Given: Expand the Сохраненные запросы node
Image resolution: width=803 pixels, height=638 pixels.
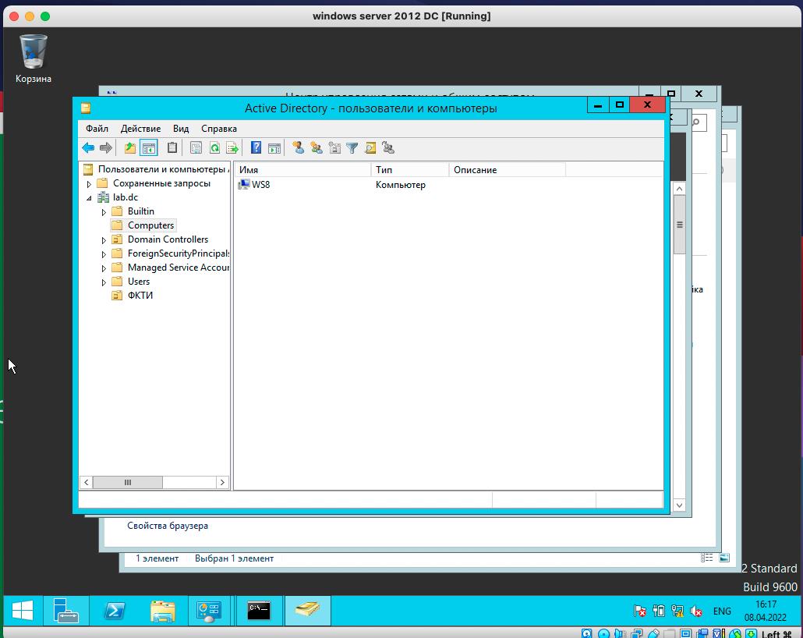Looking at the screenshot, I should (x=89, y=183).
